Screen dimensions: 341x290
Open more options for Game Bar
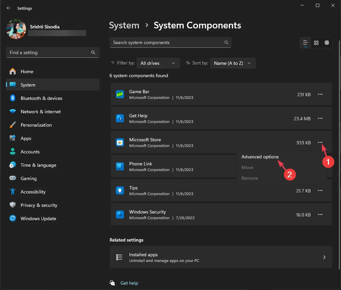pos(320,95)
